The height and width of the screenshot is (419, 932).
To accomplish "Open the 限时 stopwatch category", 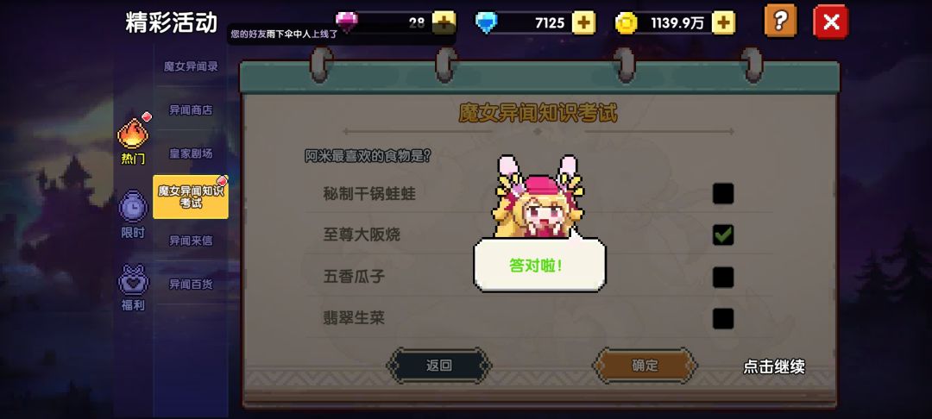I will coord(133,215).
